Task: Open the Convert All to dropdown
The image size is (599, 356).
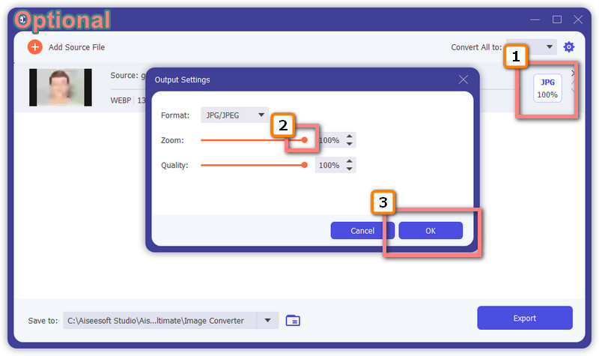Action: (532, 47)
